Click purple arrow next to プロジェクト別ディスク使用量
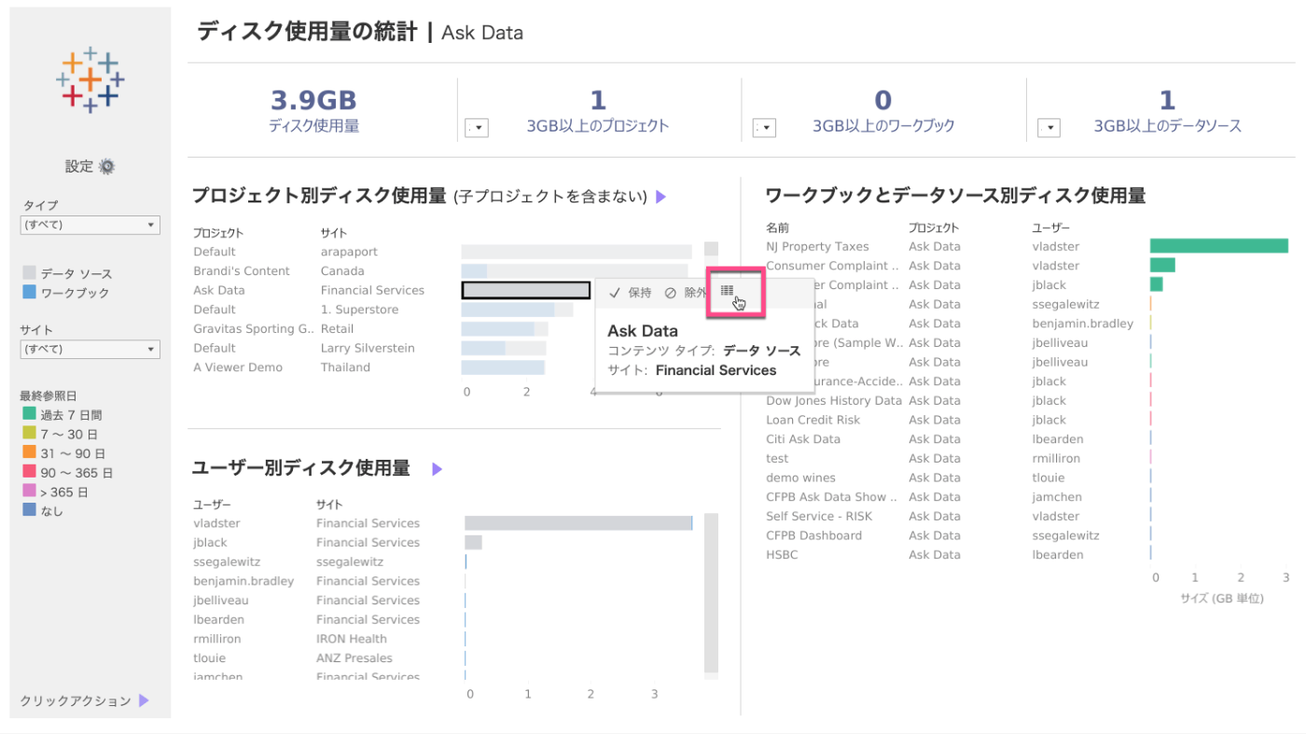The image size is (1306, 734). click(x=661, y=197)
